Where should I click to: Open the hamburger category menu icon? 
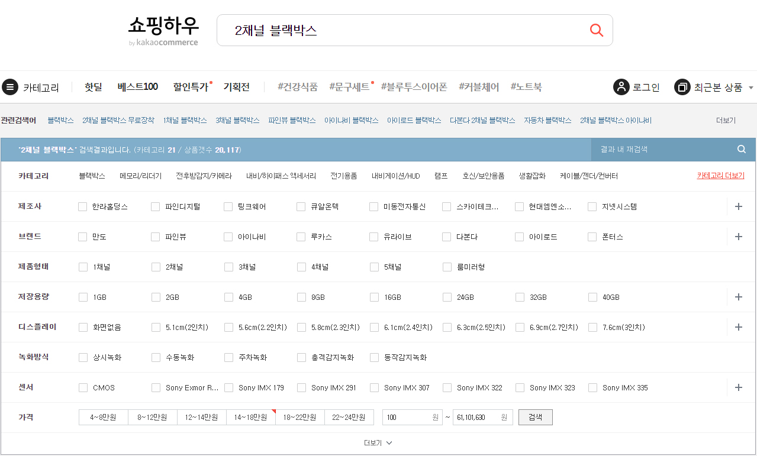tap(10, 87)
